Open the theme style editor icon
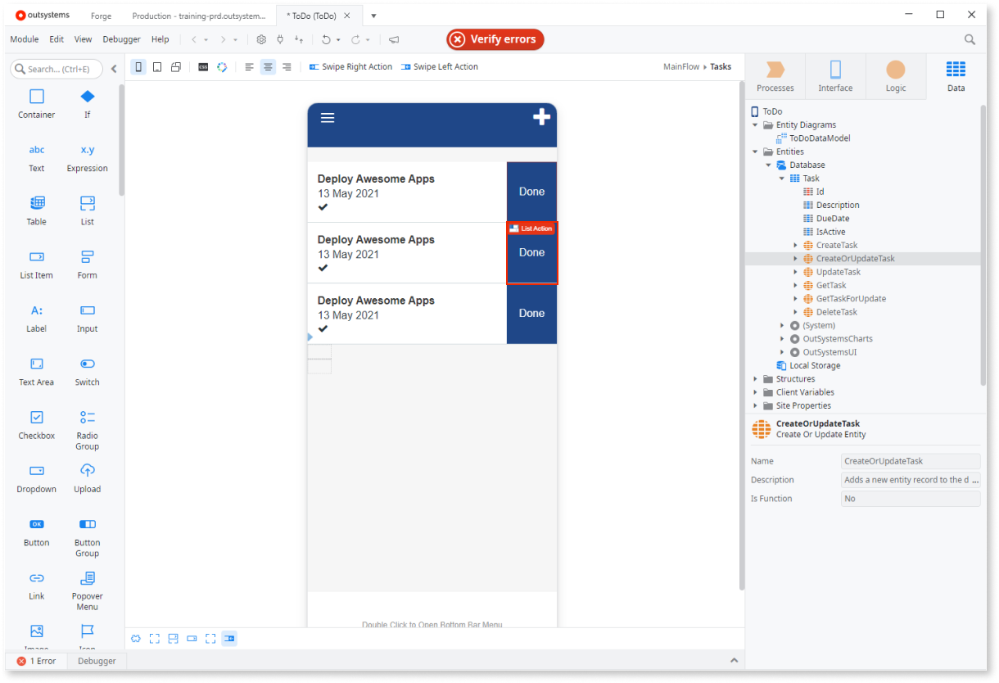Screen dimensions: 999x683 tap(222, 66)
